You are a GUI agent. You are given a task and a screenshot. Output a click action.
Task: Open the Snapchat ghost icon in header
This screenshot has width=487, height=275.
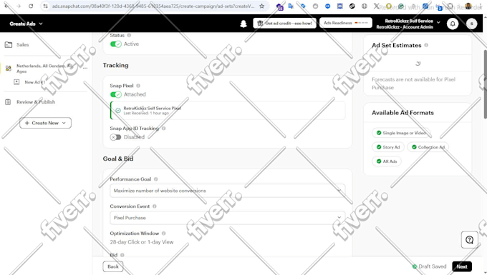tap(243, 24)
